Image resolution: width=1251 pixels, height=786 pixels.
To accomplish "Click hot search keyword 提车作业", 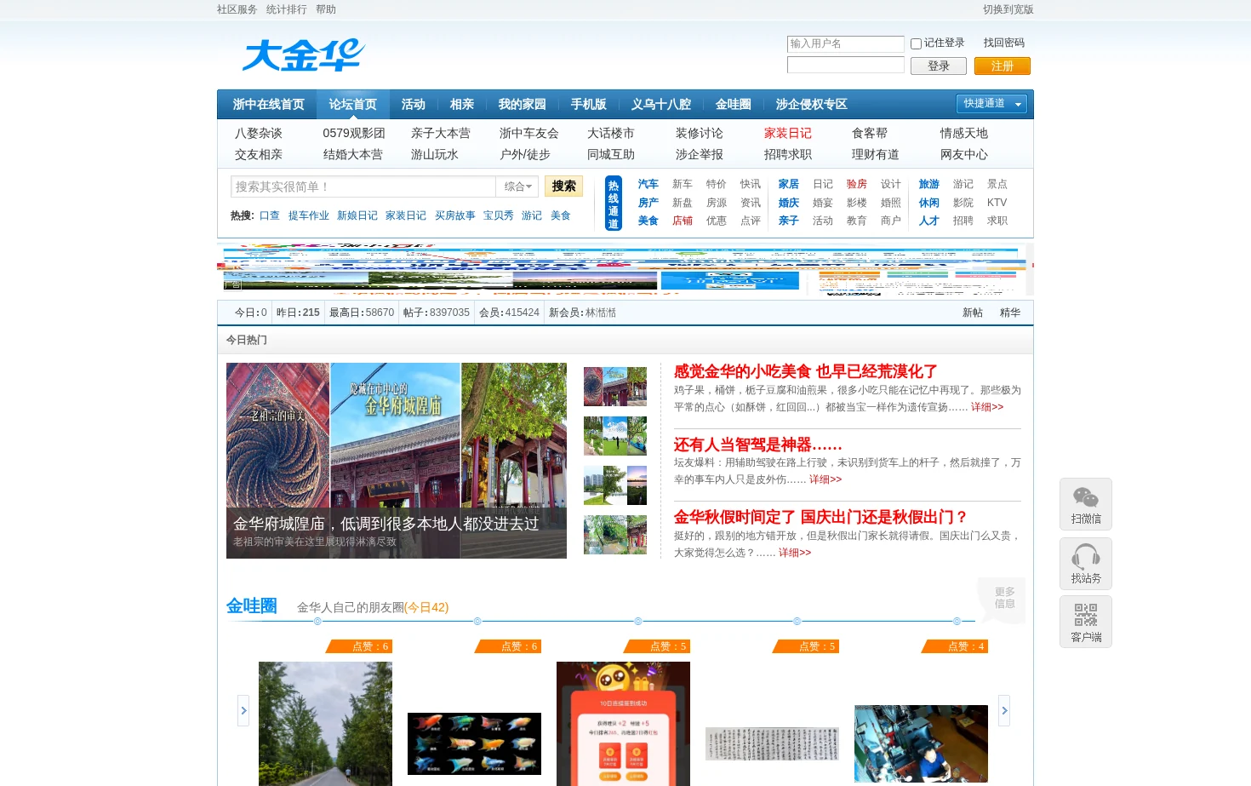I will (x=308, y=215).
